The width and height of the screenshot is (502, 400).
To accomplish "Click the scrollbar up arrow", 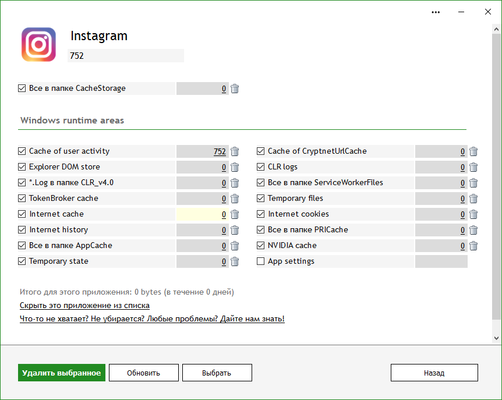I will click(x=496, y=29).
